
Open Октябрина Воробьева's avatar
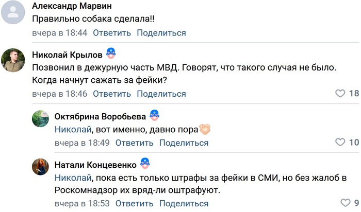[x=40, y=119]
